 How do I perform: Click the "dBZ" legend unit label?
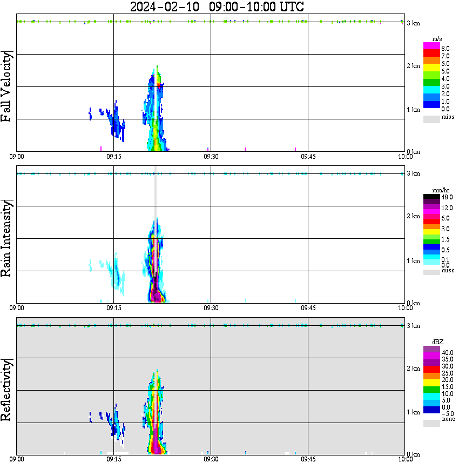437,341
